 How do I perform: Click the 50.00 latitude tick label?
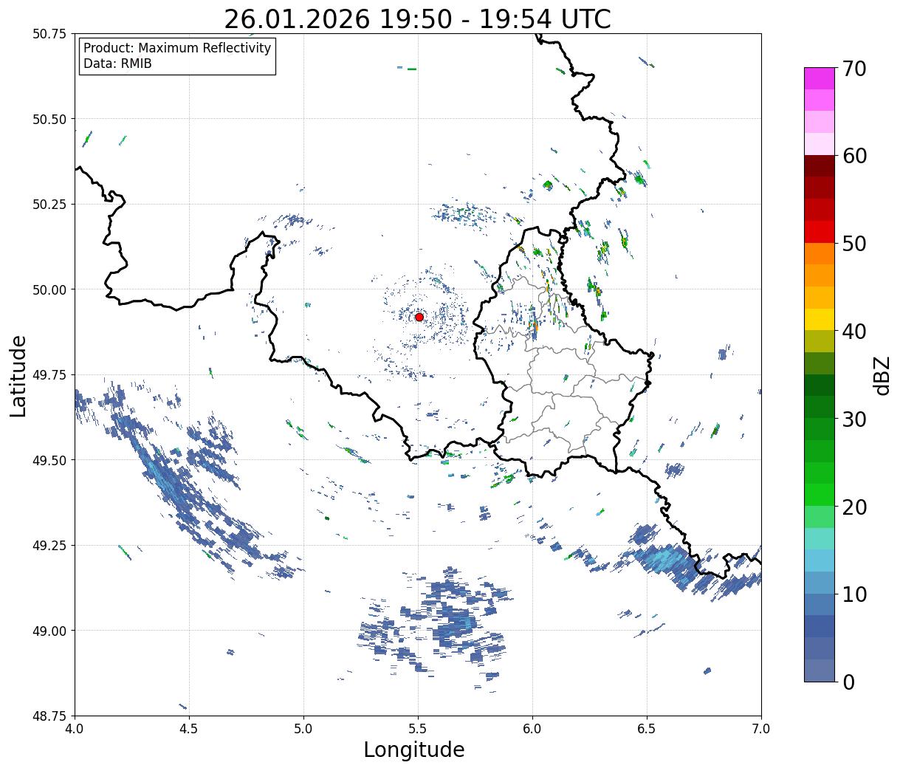click(x=50, y=289)
